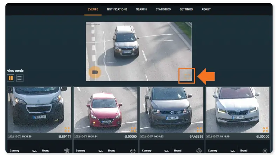Select list view mode
The width and height of the screenshot is (279, 155).
point(20,78)
